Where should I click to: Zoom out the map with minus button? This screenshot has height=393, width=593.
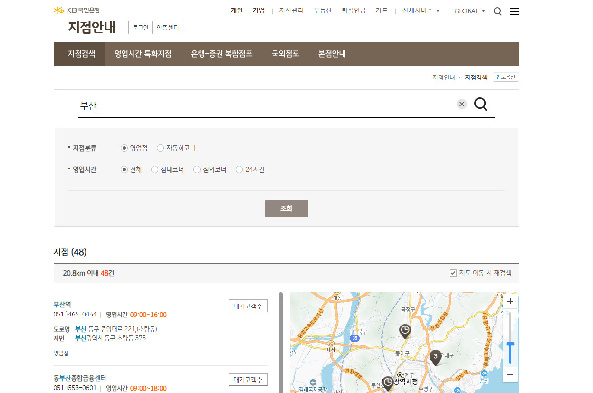pos(510,375)
